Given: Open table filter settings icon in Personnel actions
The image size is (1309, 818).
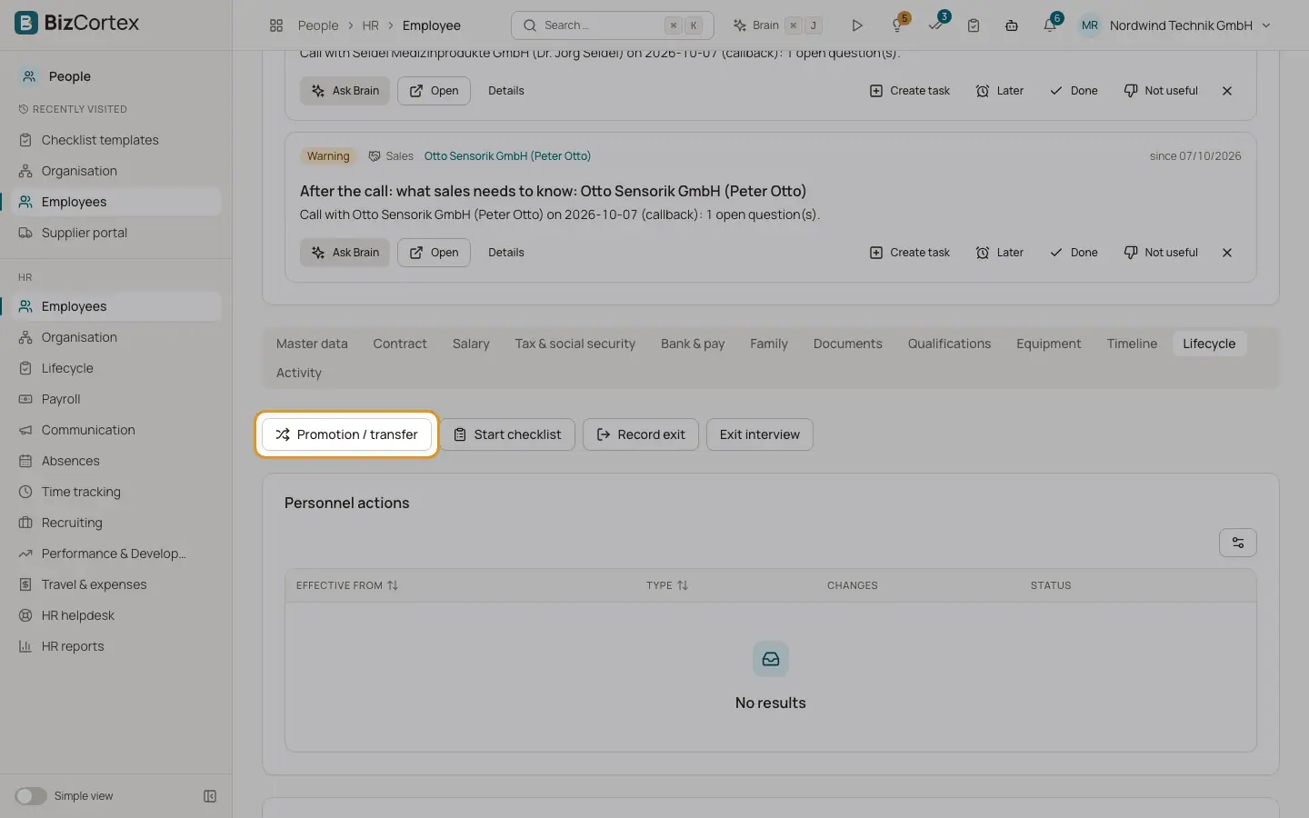Looking at the screenshot, I should (1237, 543).
